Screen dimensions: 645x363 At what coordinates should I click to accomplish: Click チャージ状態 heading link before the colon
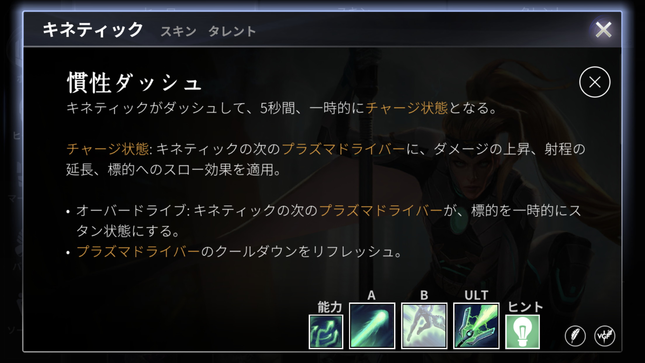pyautogui.click(x=107, y=149)
